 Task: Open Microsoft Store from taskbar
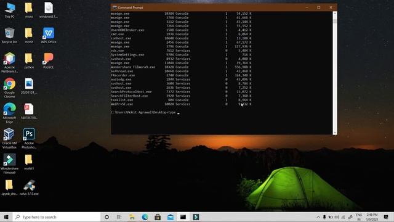coord(158,217)
